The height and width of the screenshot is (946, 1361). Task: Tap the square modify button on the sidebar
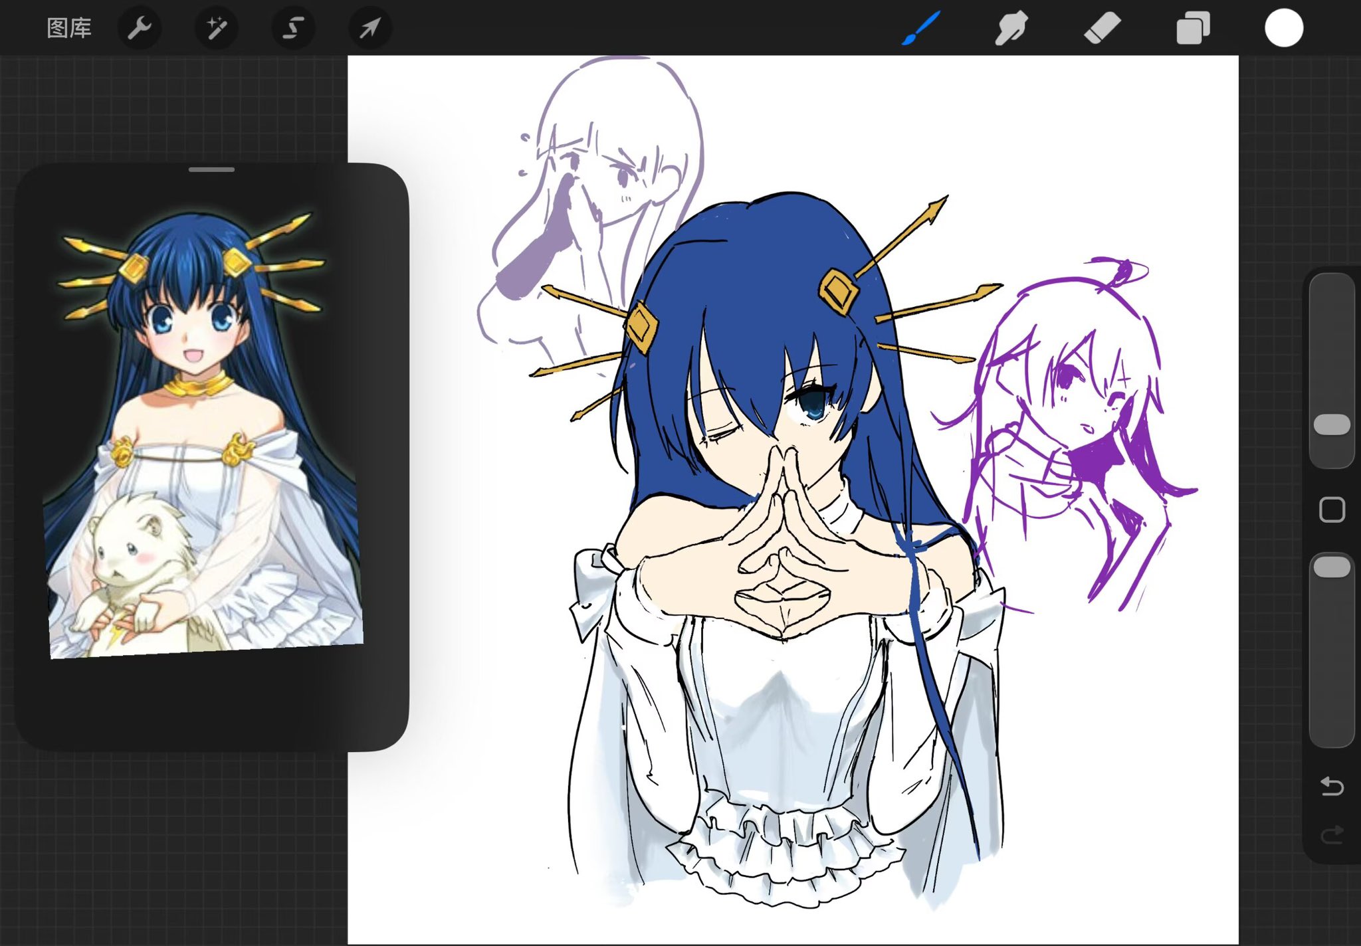1332,510
